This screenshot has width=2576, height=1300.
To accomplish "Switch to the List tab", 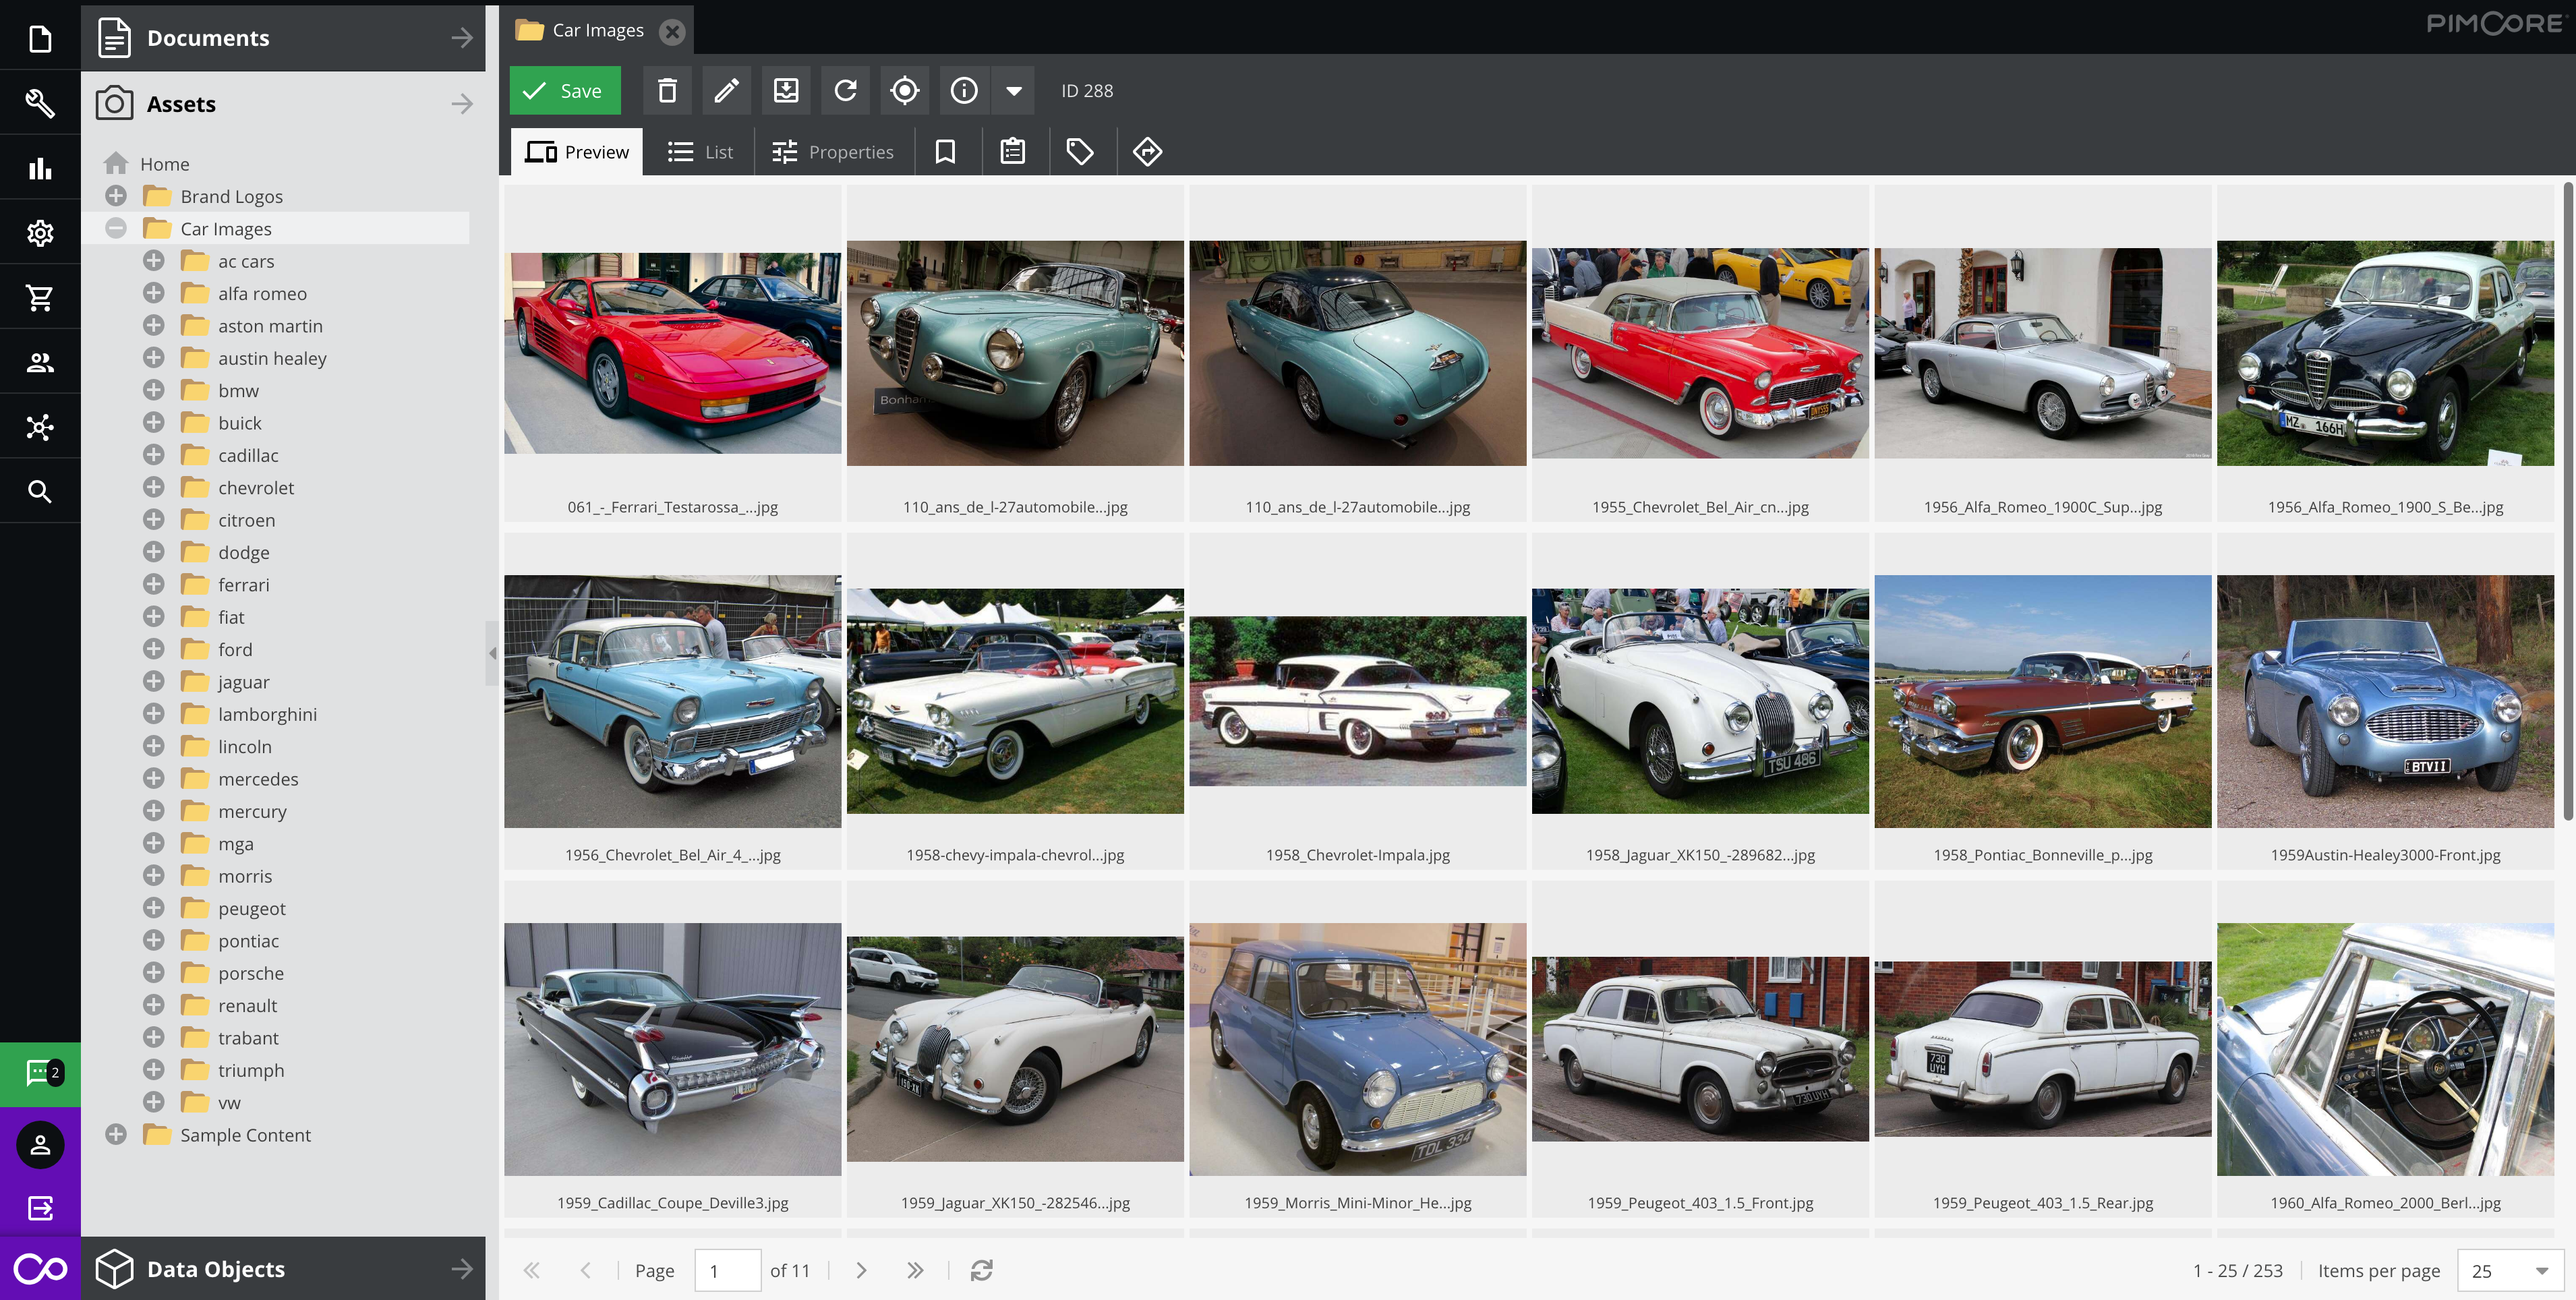I will [x=700, y=152].
